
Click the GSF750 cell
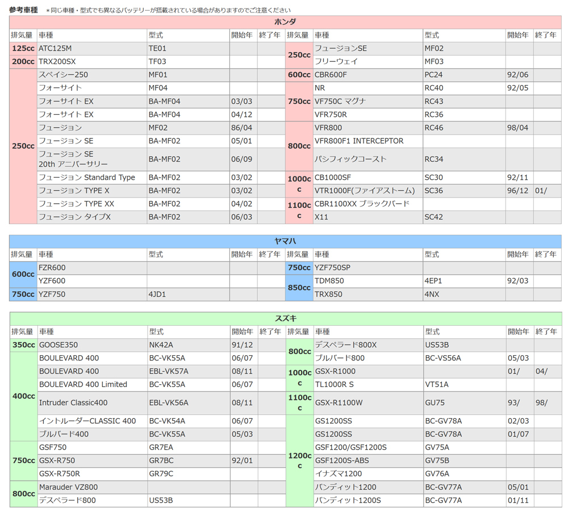pyautogui.click(x=93, y=448)
